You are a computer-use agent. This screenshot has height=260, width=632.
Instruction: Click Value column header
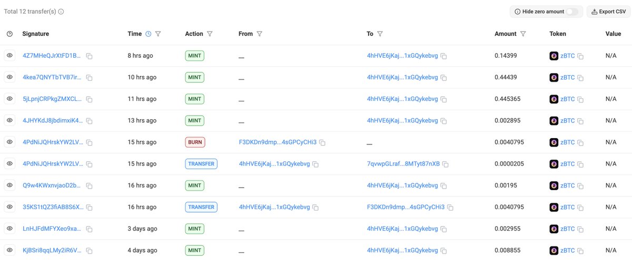613,34
